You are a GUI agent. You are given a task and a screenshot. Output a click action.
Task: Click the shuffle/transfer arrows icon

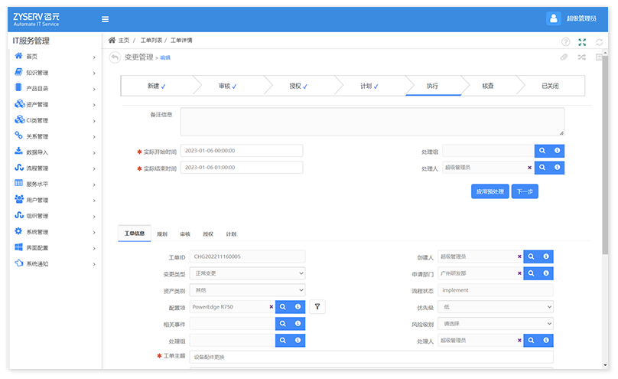click(x=582, y=57)
